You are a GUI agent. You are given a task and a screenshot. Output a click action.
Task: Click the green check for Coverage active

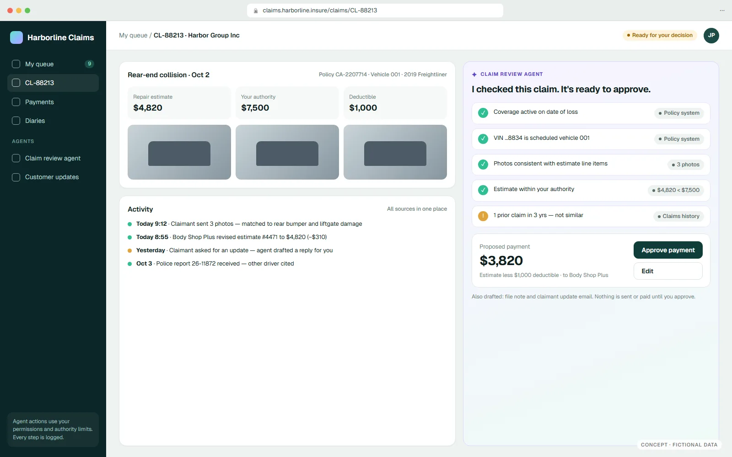click(483, 113)
